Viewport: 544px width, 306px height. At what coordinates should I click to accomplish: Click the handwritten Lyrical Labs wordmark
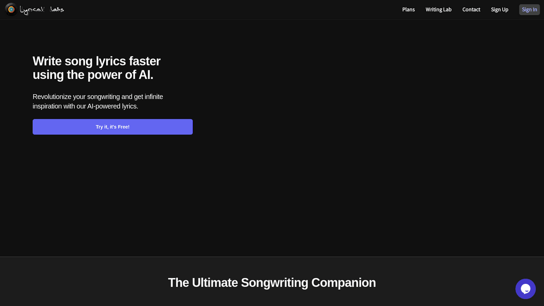[42, 10]
